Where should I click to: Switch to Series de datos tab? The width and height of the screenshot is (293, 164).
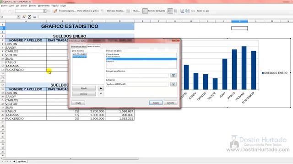[93, 46]
